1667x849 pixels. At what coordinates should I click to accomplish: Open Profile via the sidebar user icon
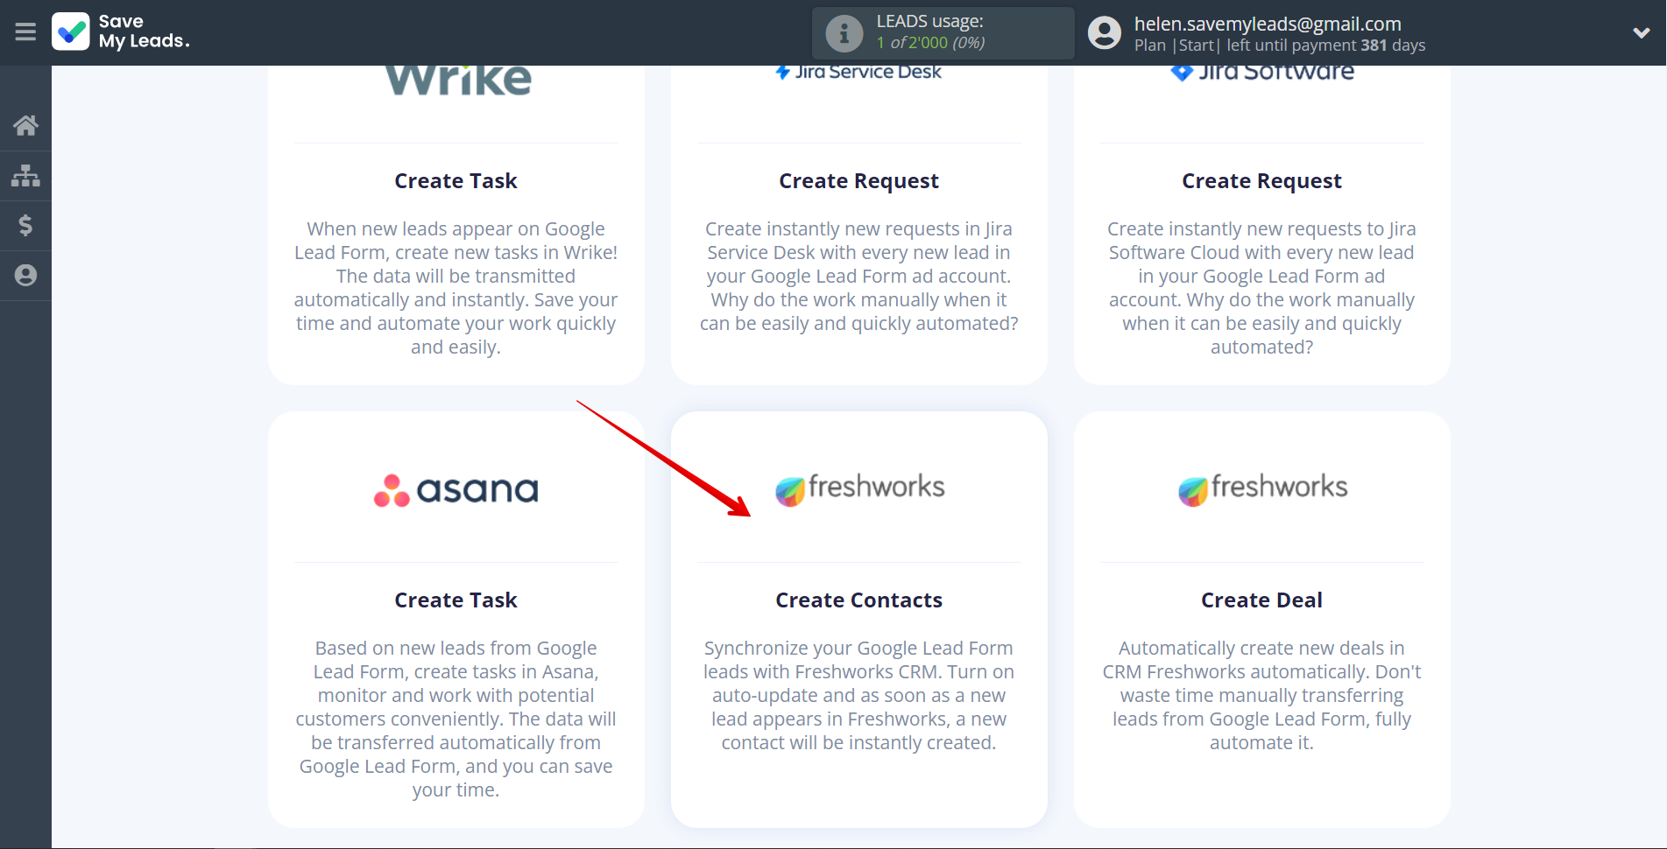point(25,276)
